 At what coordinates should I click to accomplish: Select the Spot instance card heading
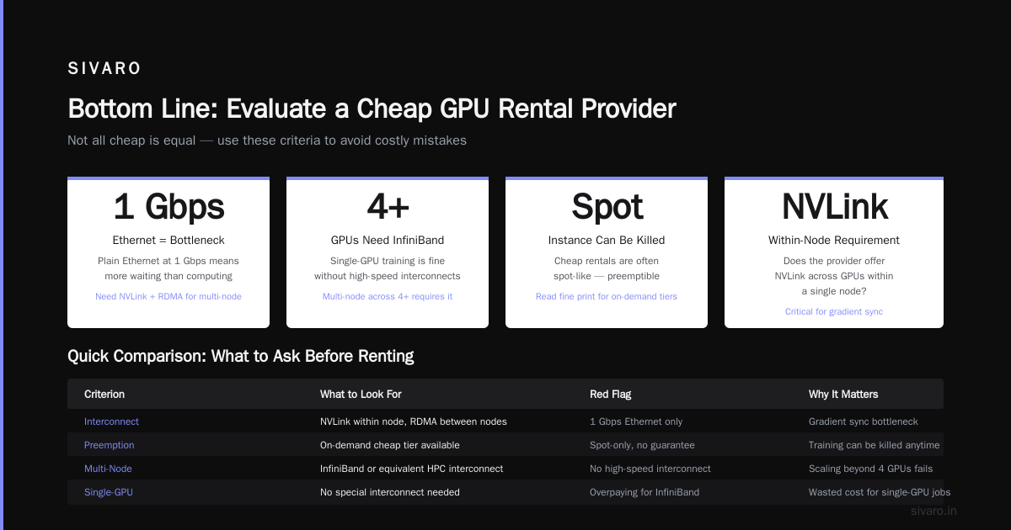coord(607,208)
